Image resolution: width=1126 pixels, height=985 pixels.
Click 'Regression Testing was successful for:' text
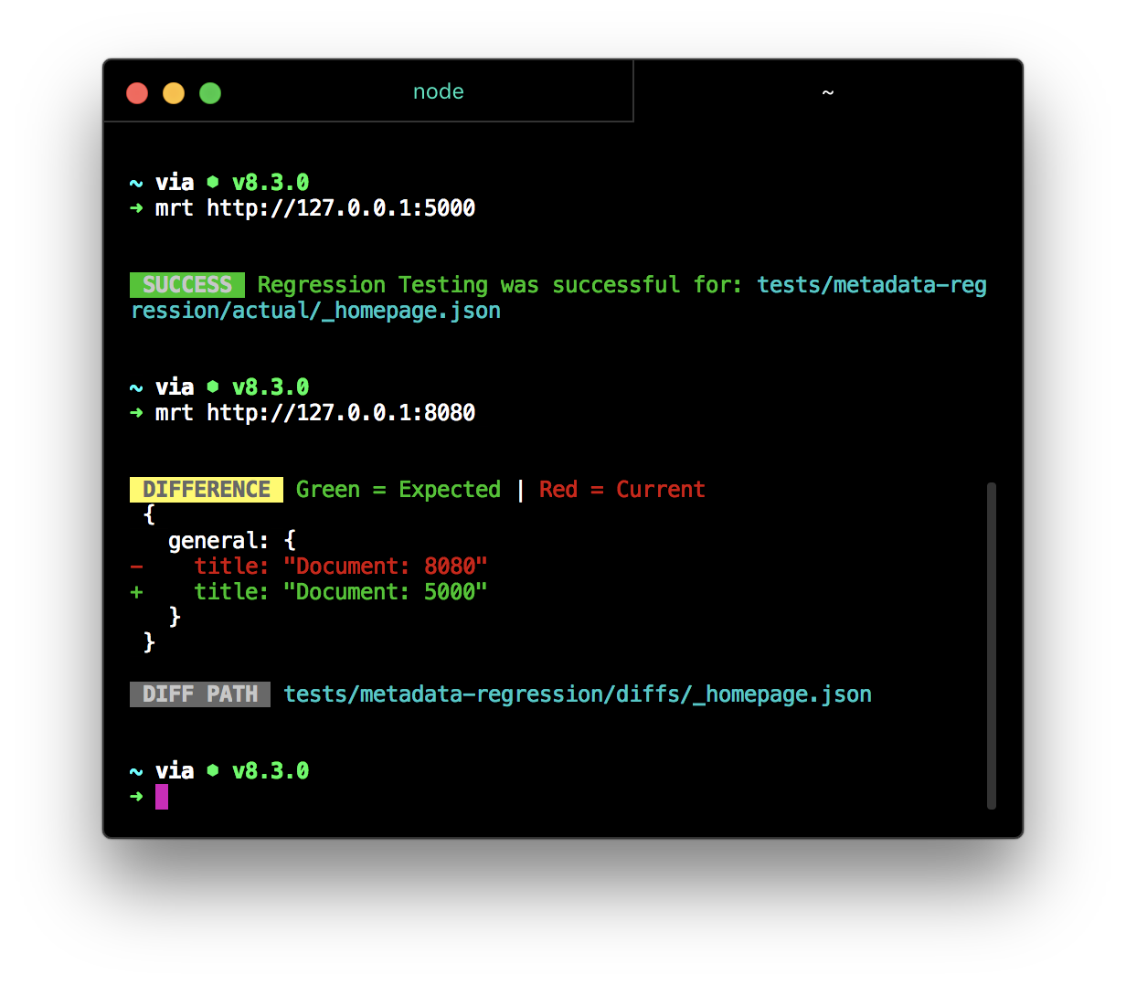click(500, 285)
